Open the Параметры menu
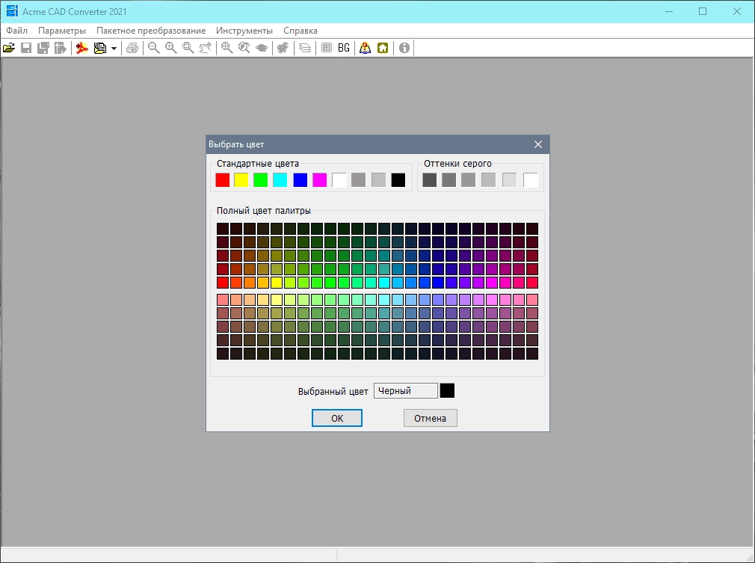Screen dimensions: 755x563 (62, 31)
